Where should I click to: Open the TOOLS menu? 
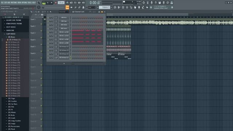(x=29, y=3)
